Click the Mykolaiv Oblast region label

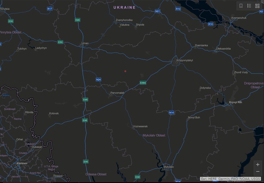click(x=154, y=135)
